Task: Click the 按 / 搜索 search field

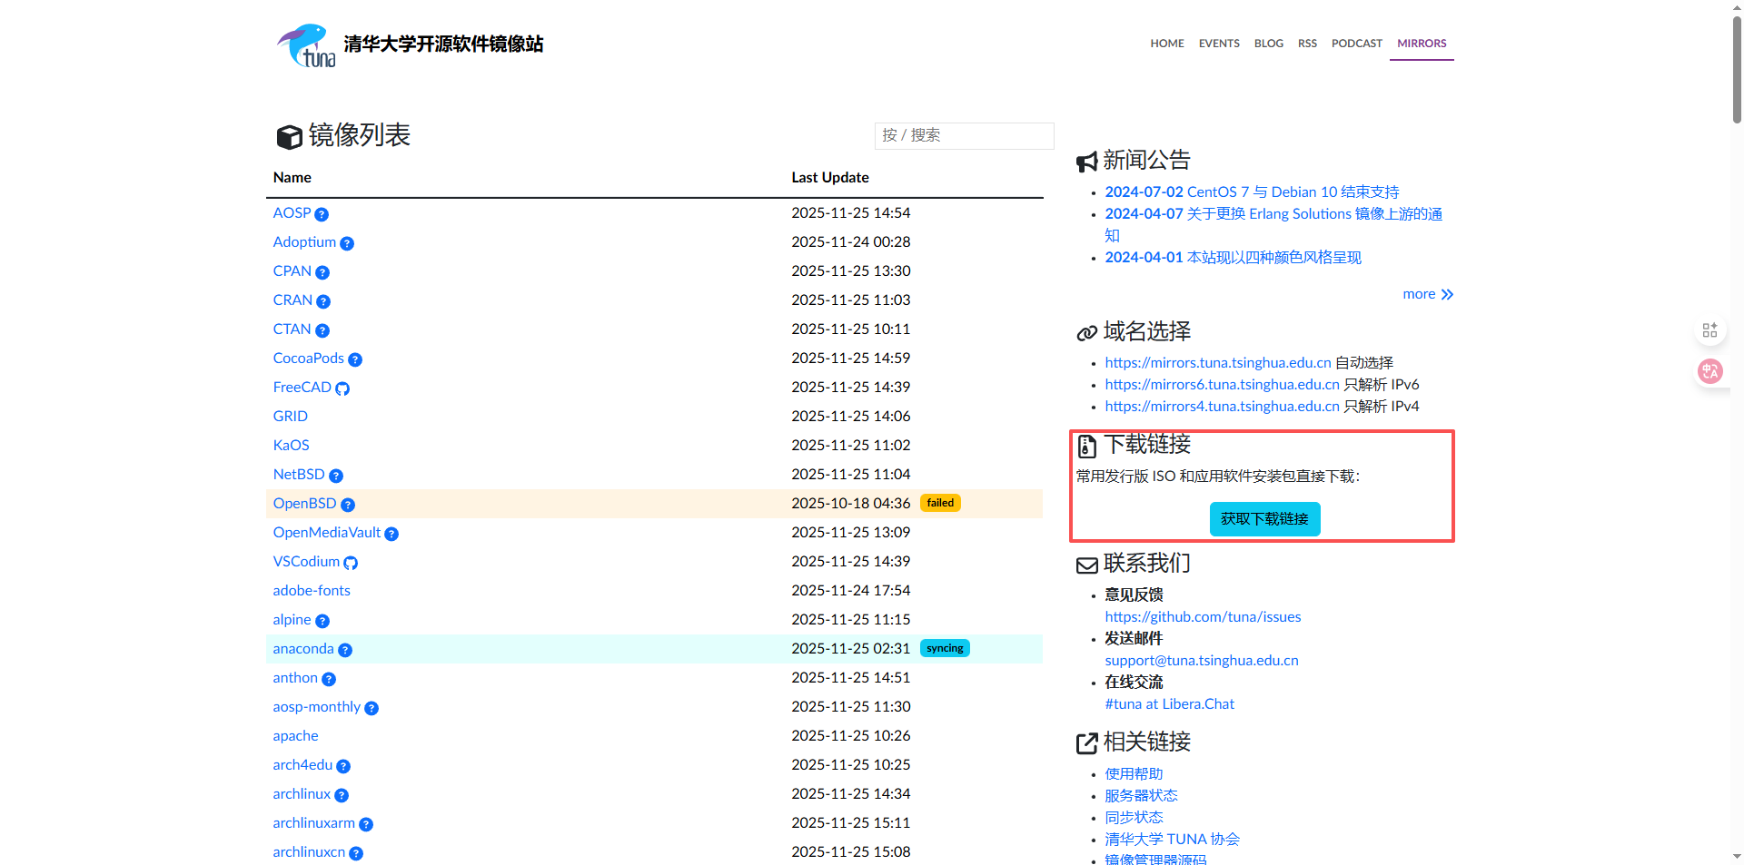Action: tap(964, 135)
